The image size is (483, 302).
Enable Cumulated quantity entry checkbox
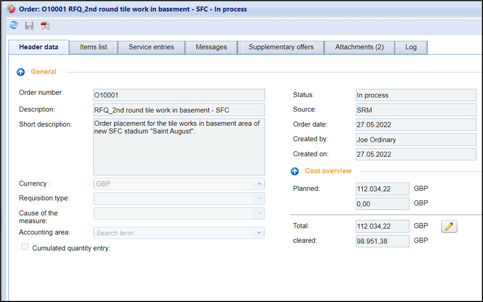pos(25,247)
